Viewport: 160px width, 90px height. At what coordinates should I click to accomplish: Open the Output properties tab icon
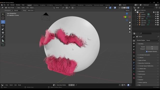[x=134, y=44]
